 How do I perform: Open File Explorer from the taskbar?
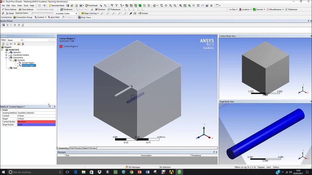click(x=83, y=172)
